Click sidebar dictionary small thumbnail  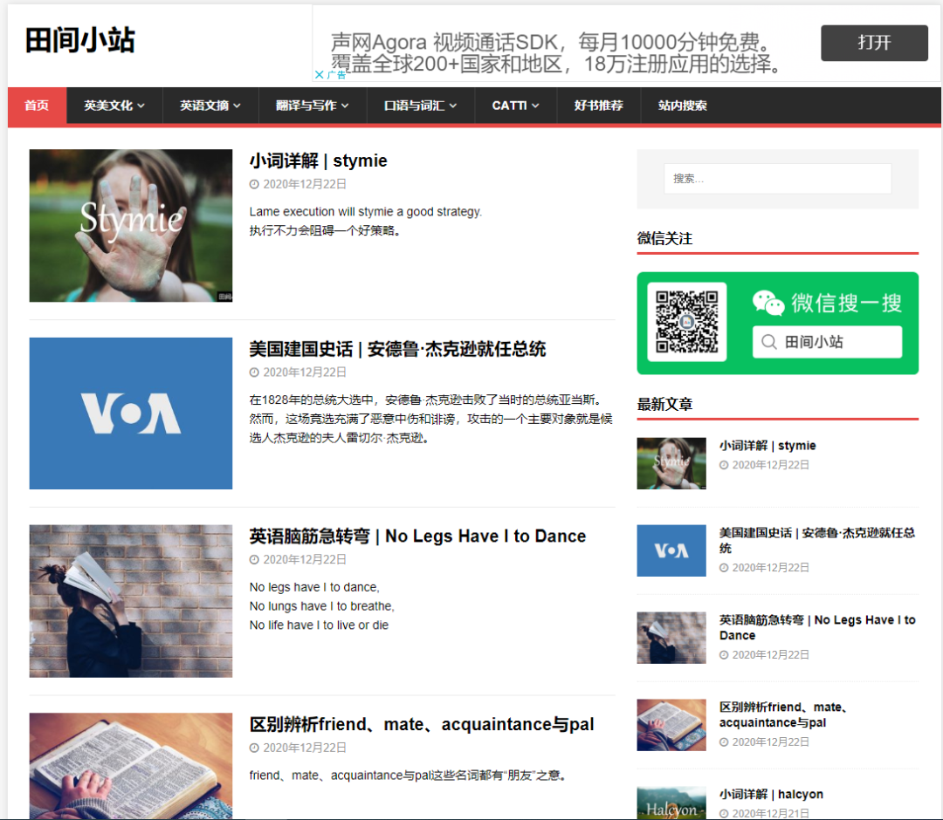[671, 725]
